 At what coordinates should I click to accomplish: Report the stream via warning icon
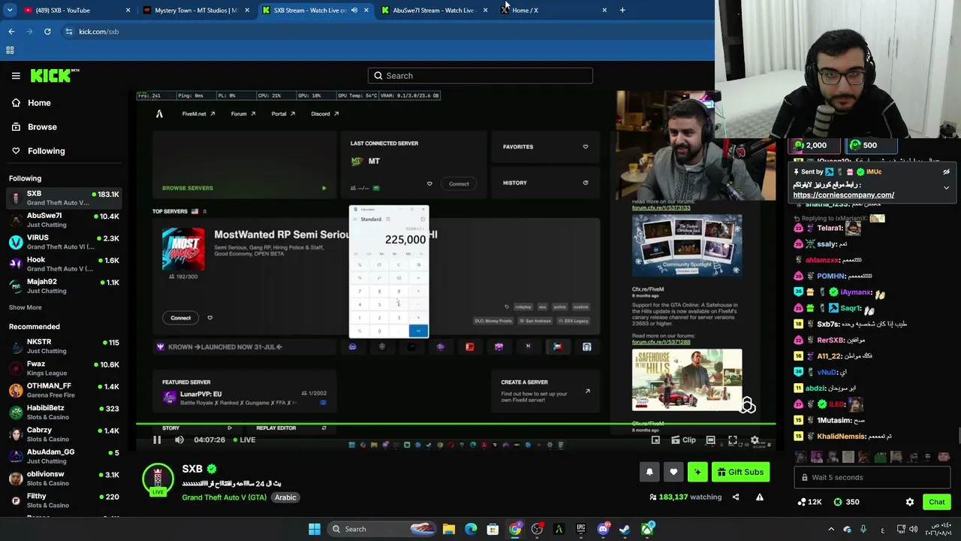coord(760,497)
